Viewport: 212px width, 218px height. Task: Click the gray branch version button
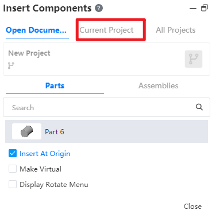(x=194, y=59)
